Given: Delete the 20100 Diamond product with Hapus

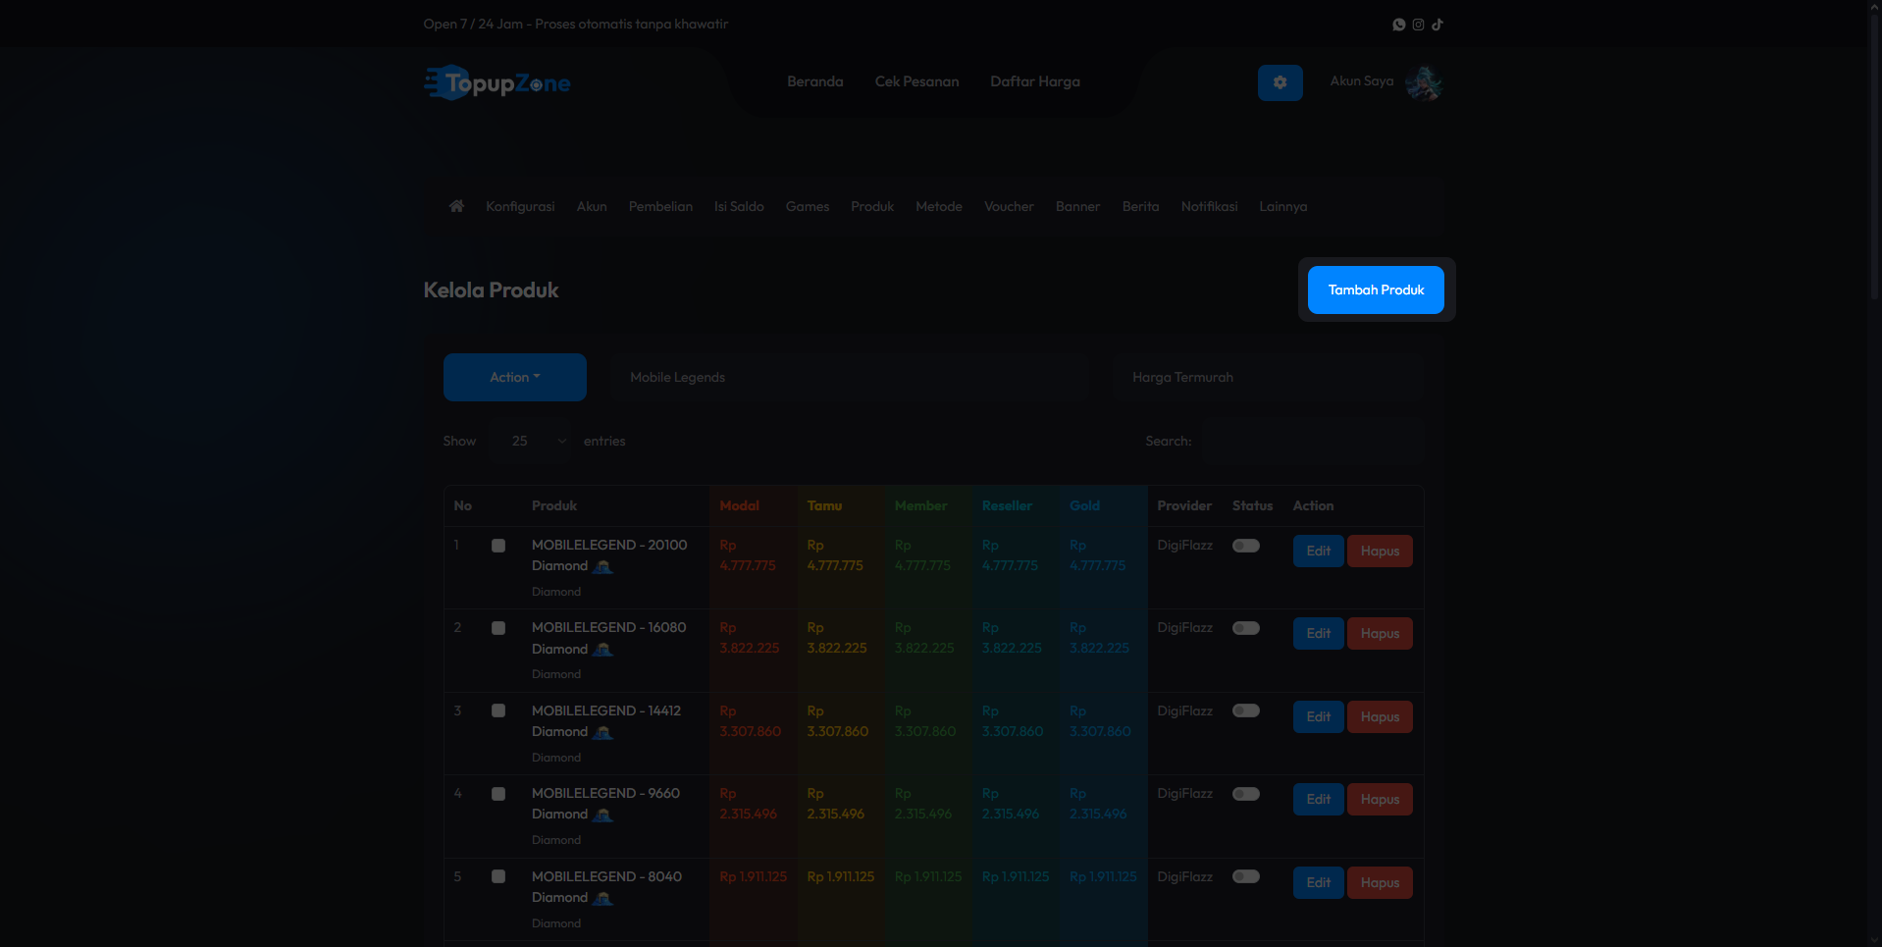Looking at the screenshot, I should coord(1380,551).
